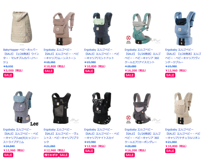This screenshot has height=163, width=207.
Task: Open the beige BabyHopper winter cover image
Action: 21,28
